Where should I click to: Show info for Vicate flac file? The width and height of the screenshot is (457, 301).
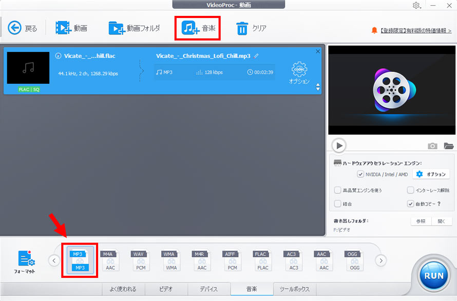(59, 56)
